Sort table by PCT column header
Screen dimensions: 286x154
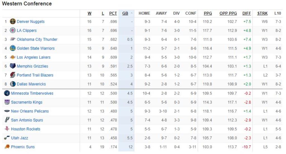pyautogui.click(x=113, y=13)
